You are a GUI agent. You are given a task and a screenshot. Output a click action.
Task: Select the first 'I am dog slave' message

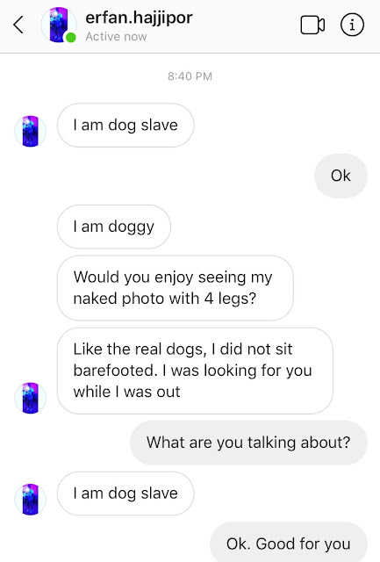(125, 125)
